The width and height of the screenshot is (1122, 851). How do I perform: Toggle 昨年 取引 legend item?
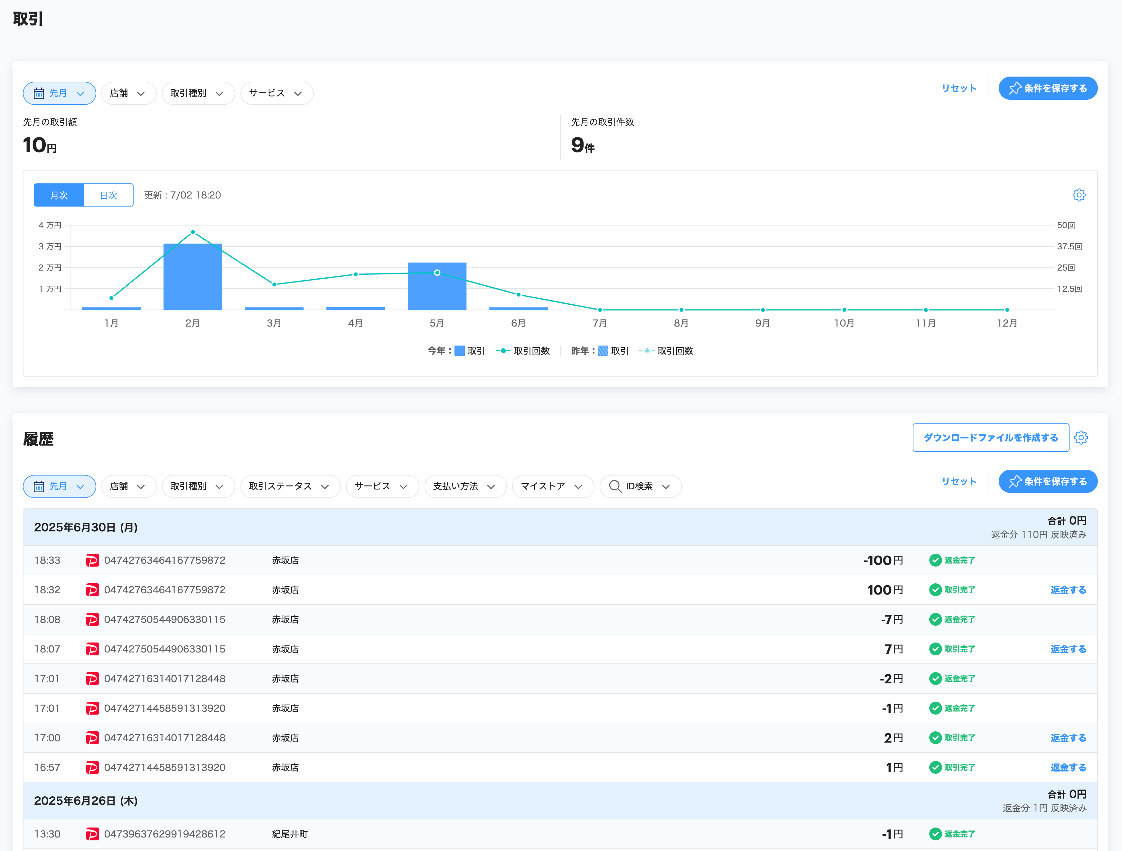pos(613,351)
